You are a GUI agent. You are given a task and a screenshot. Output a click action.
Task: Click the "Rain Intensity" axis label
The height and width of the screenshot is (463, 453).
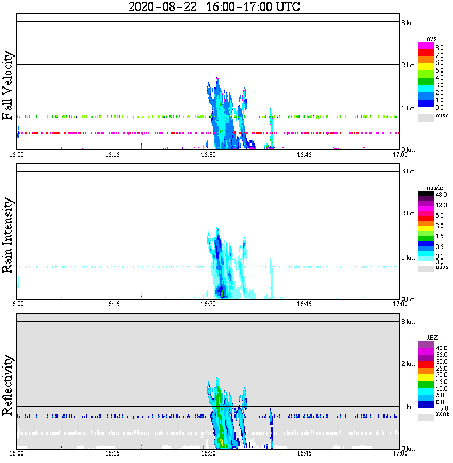pos(7,235)
